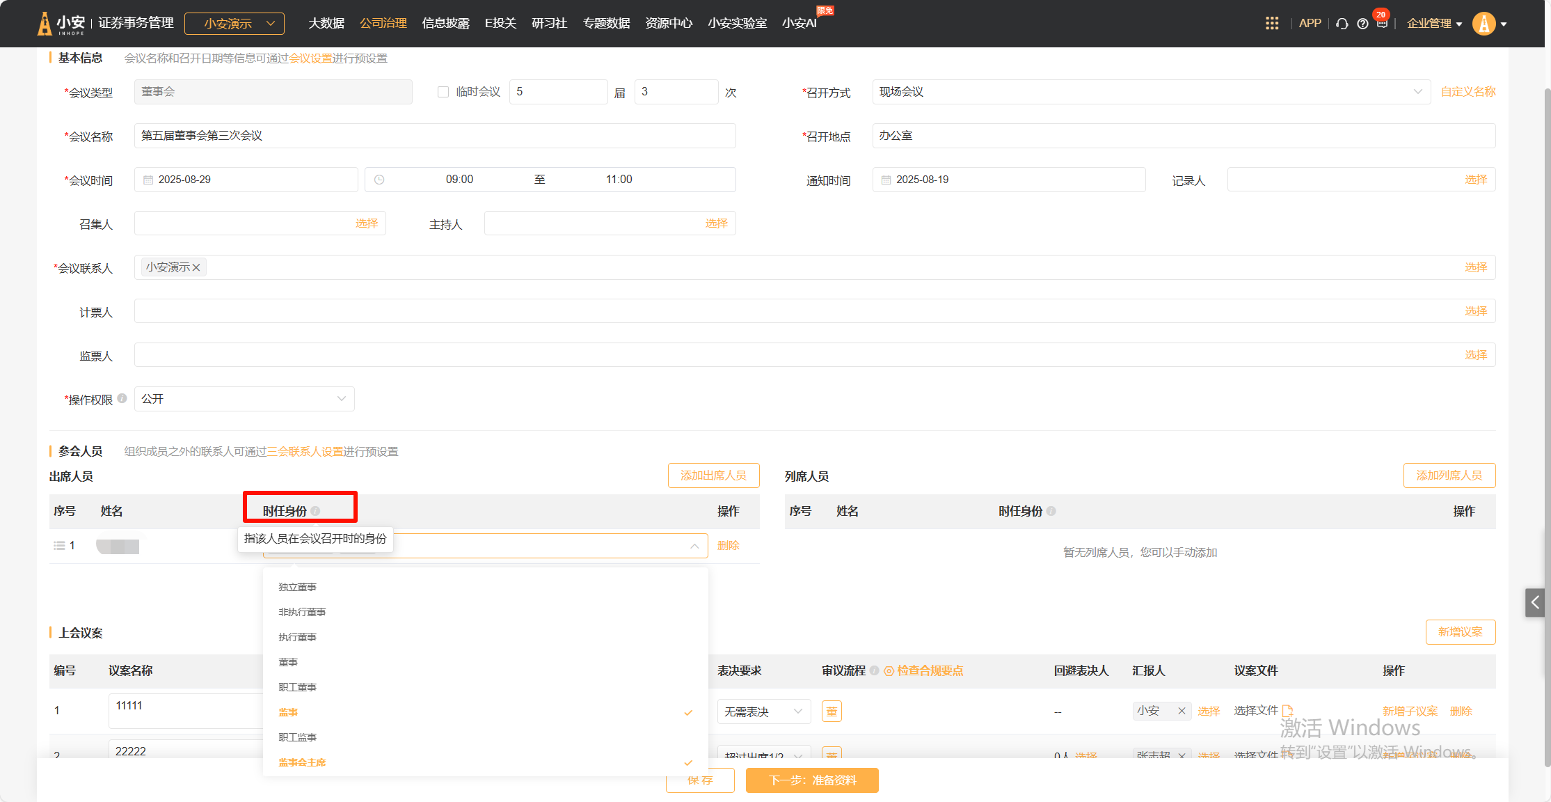Click 添加出席人员 button

tap(713, 475)
